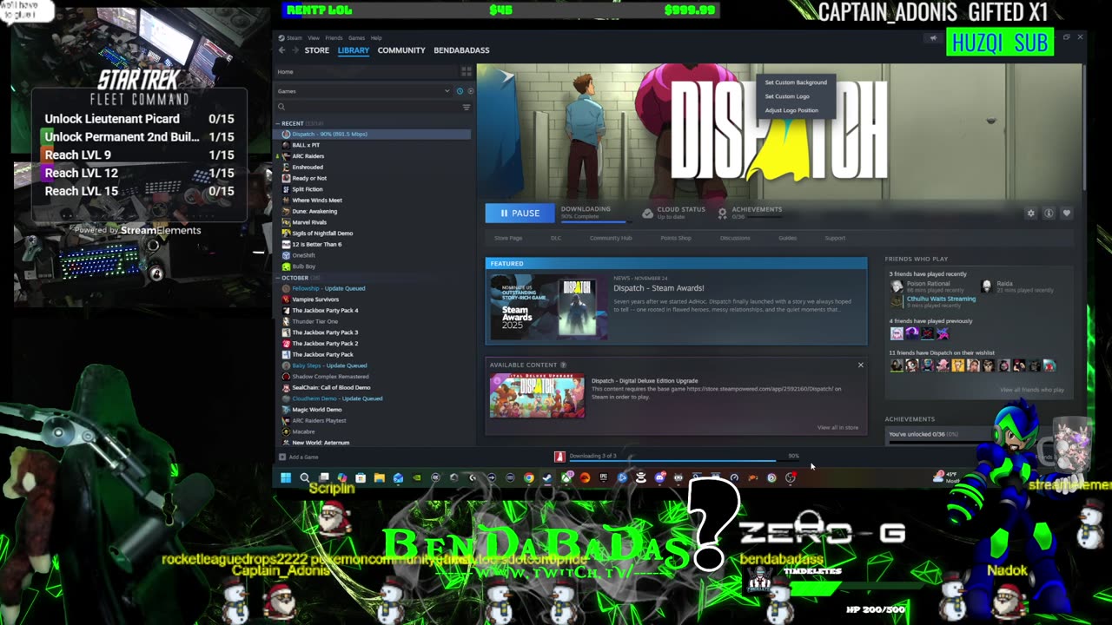1112x625 pixels.
Task: Open Dispatch Store Page link
Action: 508,238
